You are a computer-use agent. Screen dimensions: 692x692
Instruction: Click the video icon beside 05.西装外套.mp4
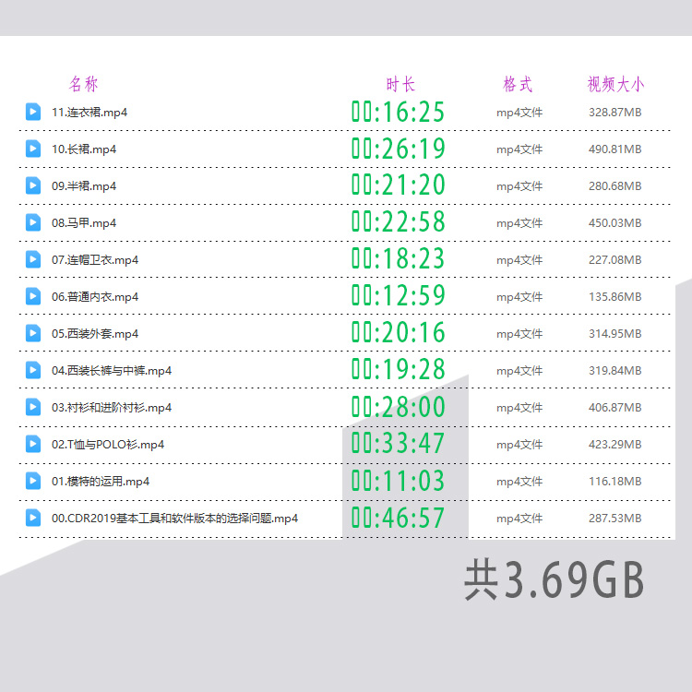click(33, 333)
